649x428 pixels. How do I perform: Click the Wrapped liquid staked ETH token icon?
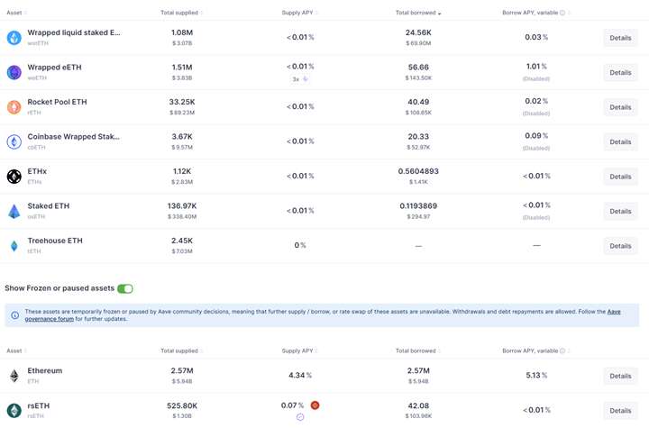coord(14,38)
